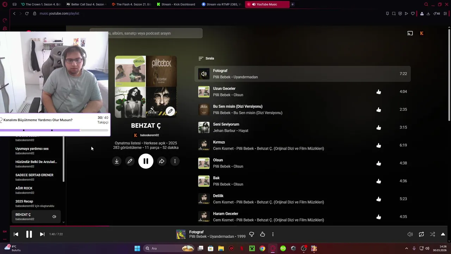Click the cast to device icon

coord(410,33)
